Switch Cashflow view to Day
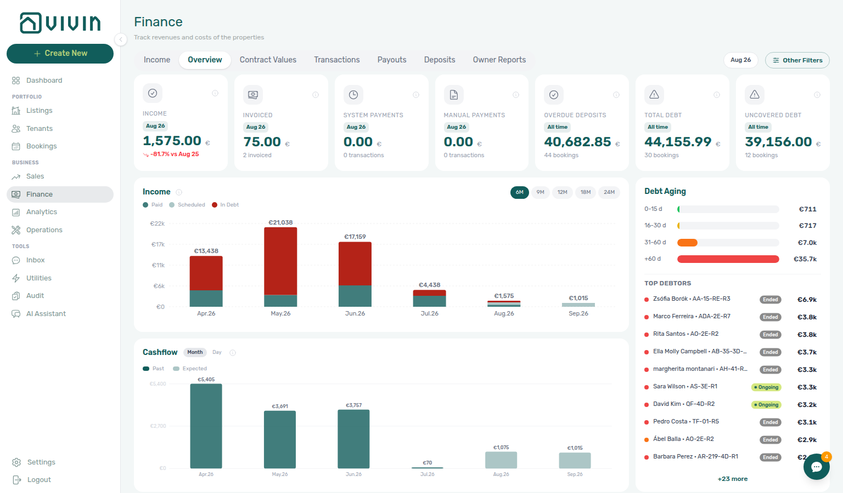 coord(217,352)
